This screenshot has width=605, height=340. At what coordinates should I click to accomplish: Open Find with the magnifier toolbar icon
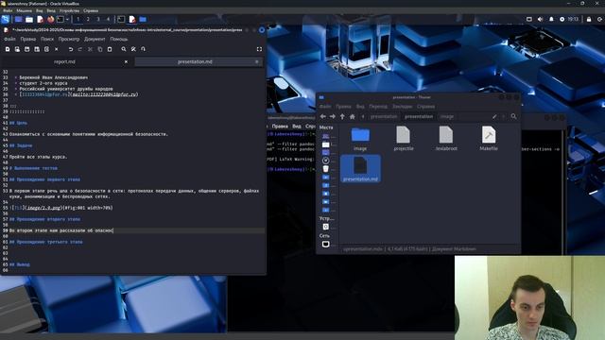(124, 49)
